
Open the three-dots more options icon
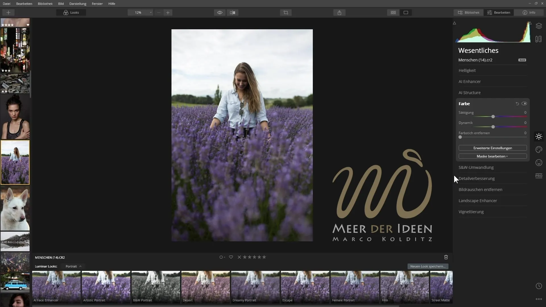(x=539, y=299)
